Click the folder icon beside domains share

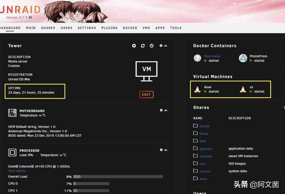tap(195, 156)
